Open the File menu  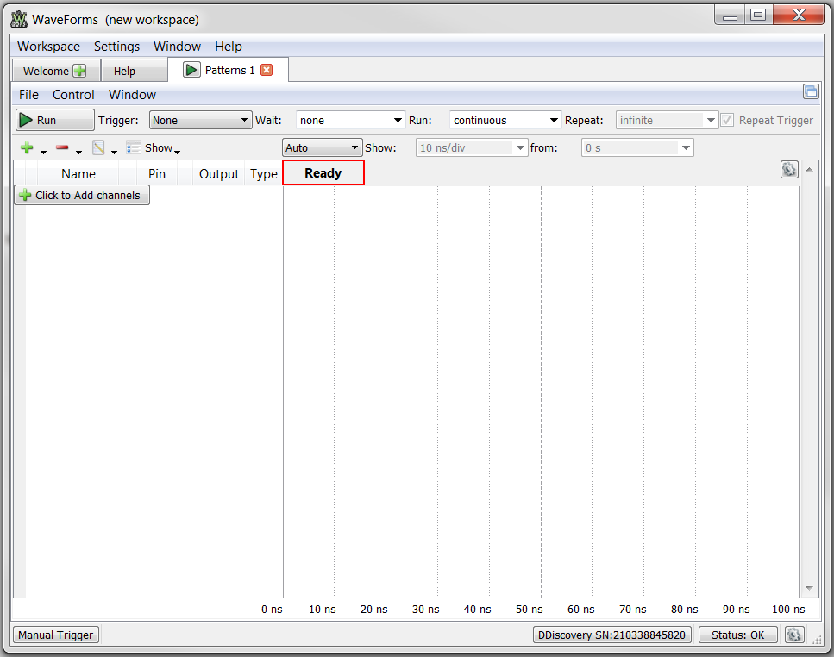point(28,95)
